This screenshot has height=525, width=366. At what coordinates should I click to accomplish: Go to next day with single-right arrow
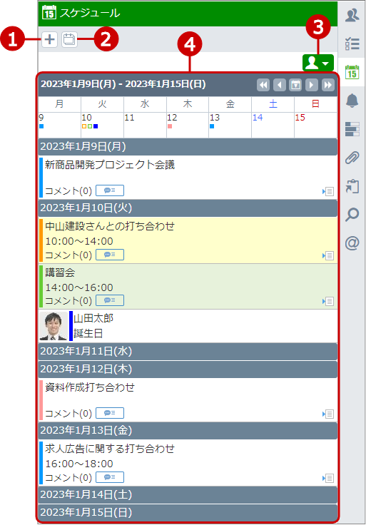[312, 85]
